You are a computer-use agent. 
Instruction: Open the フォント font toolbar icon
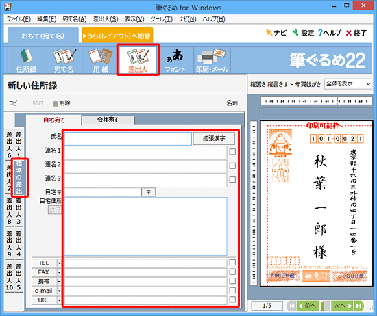[x=175, y=60]
